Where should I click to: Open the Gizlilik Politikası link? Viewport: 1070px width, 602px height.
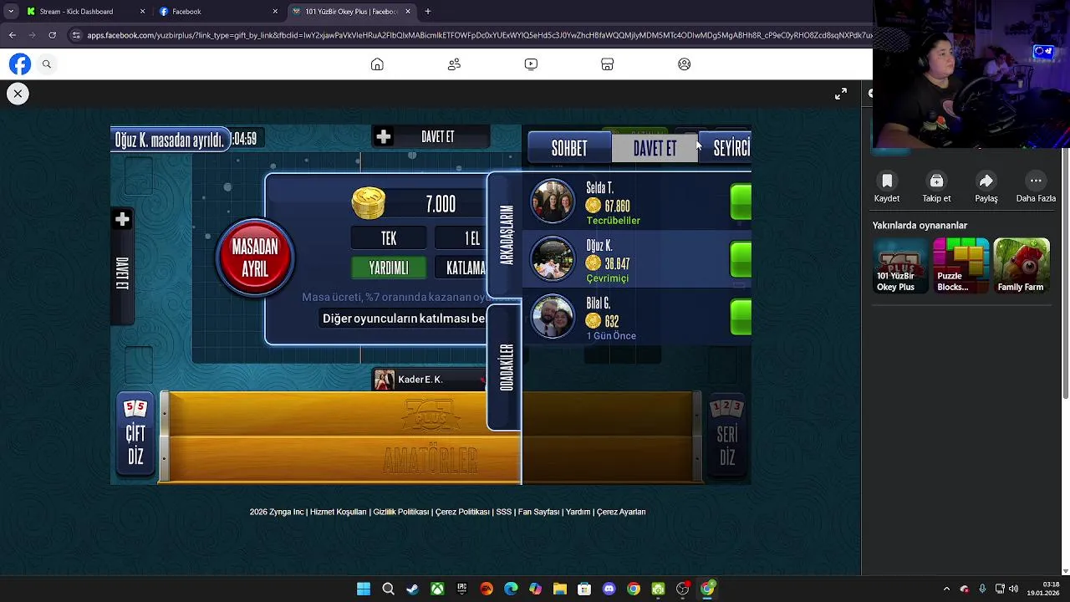point(401,512)
